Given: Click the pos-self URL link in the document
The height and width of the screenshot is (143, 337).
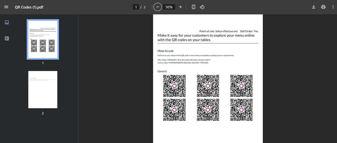Looking at the screenshot, I should 184,61.
